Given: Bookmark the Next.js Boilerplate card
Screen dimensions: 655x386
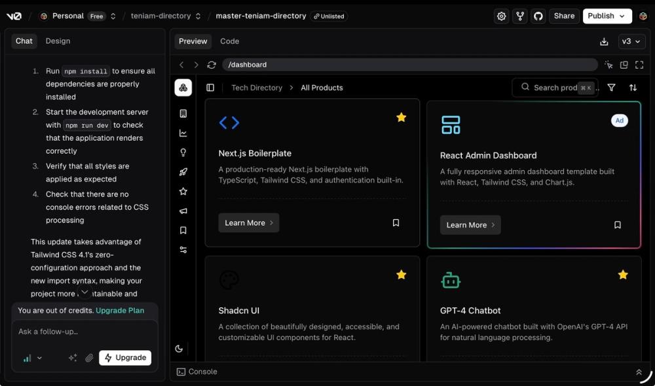Looking at the screenshot, I should click(x=396, y=223).
